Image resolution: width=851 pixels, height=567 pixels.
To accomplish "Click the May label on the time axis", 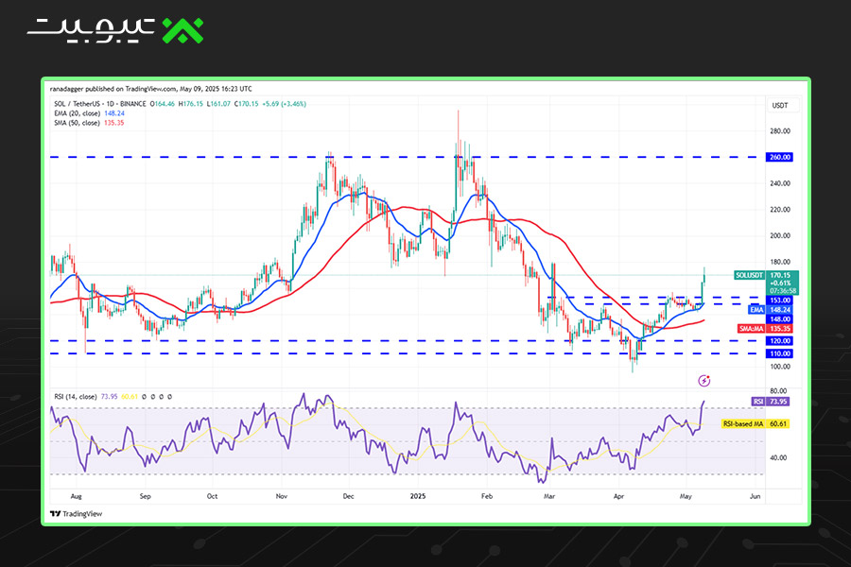I will [686, 496].
